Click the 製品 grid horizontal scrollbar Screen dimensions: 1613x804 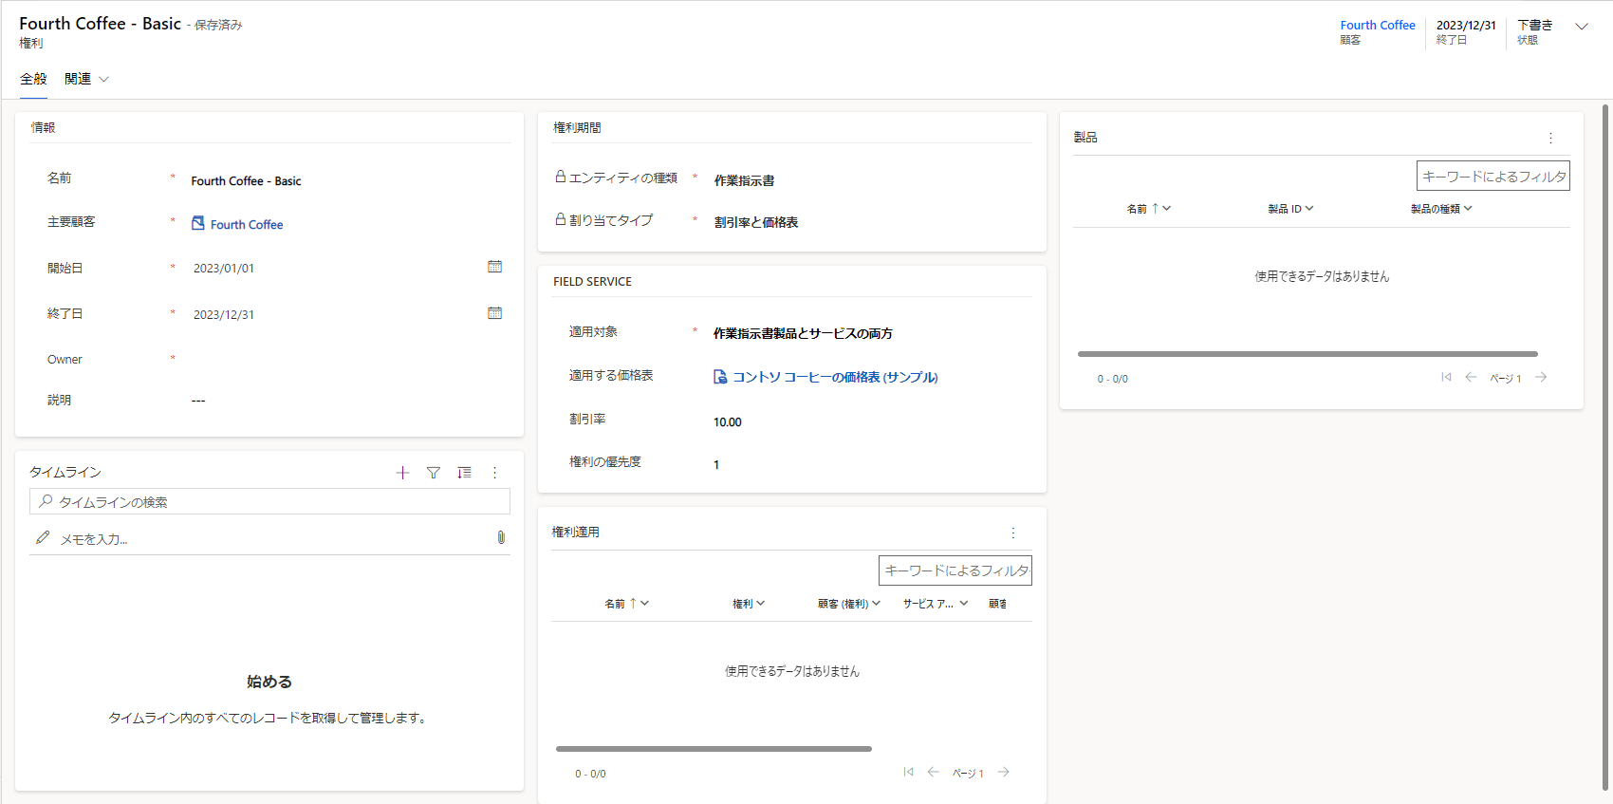click(x=1307, y=354)
